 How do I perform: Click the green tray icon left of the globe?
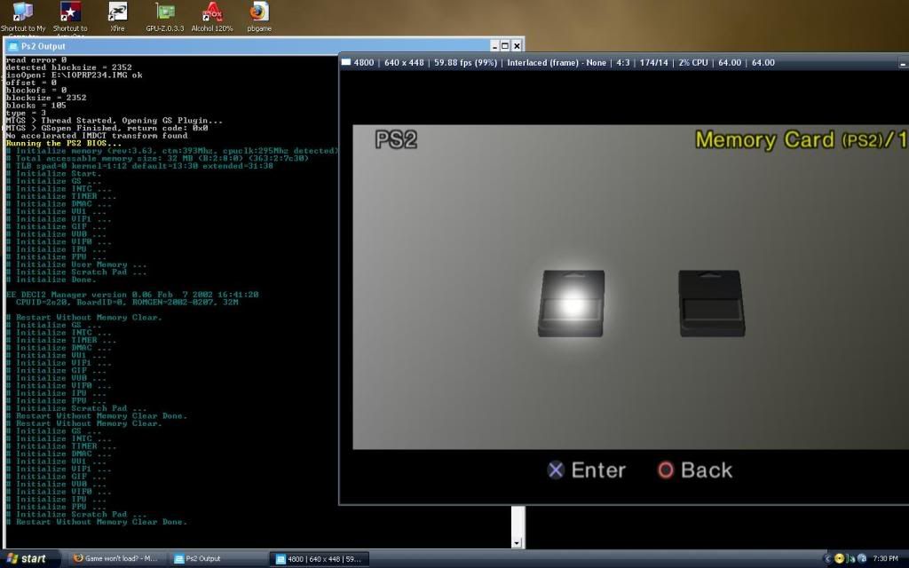coord(851,559)
